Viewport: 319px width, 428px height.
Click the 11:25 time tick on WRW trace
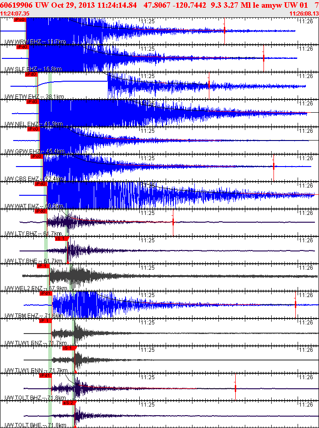(x=148, y=21)
